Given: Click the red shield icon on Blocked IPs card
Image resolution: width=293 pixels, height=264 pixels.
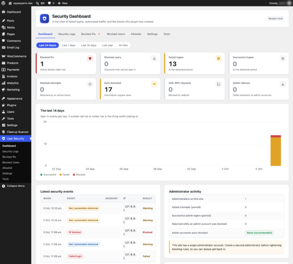Looking at the screenshot, I should [x=90, y=58].
